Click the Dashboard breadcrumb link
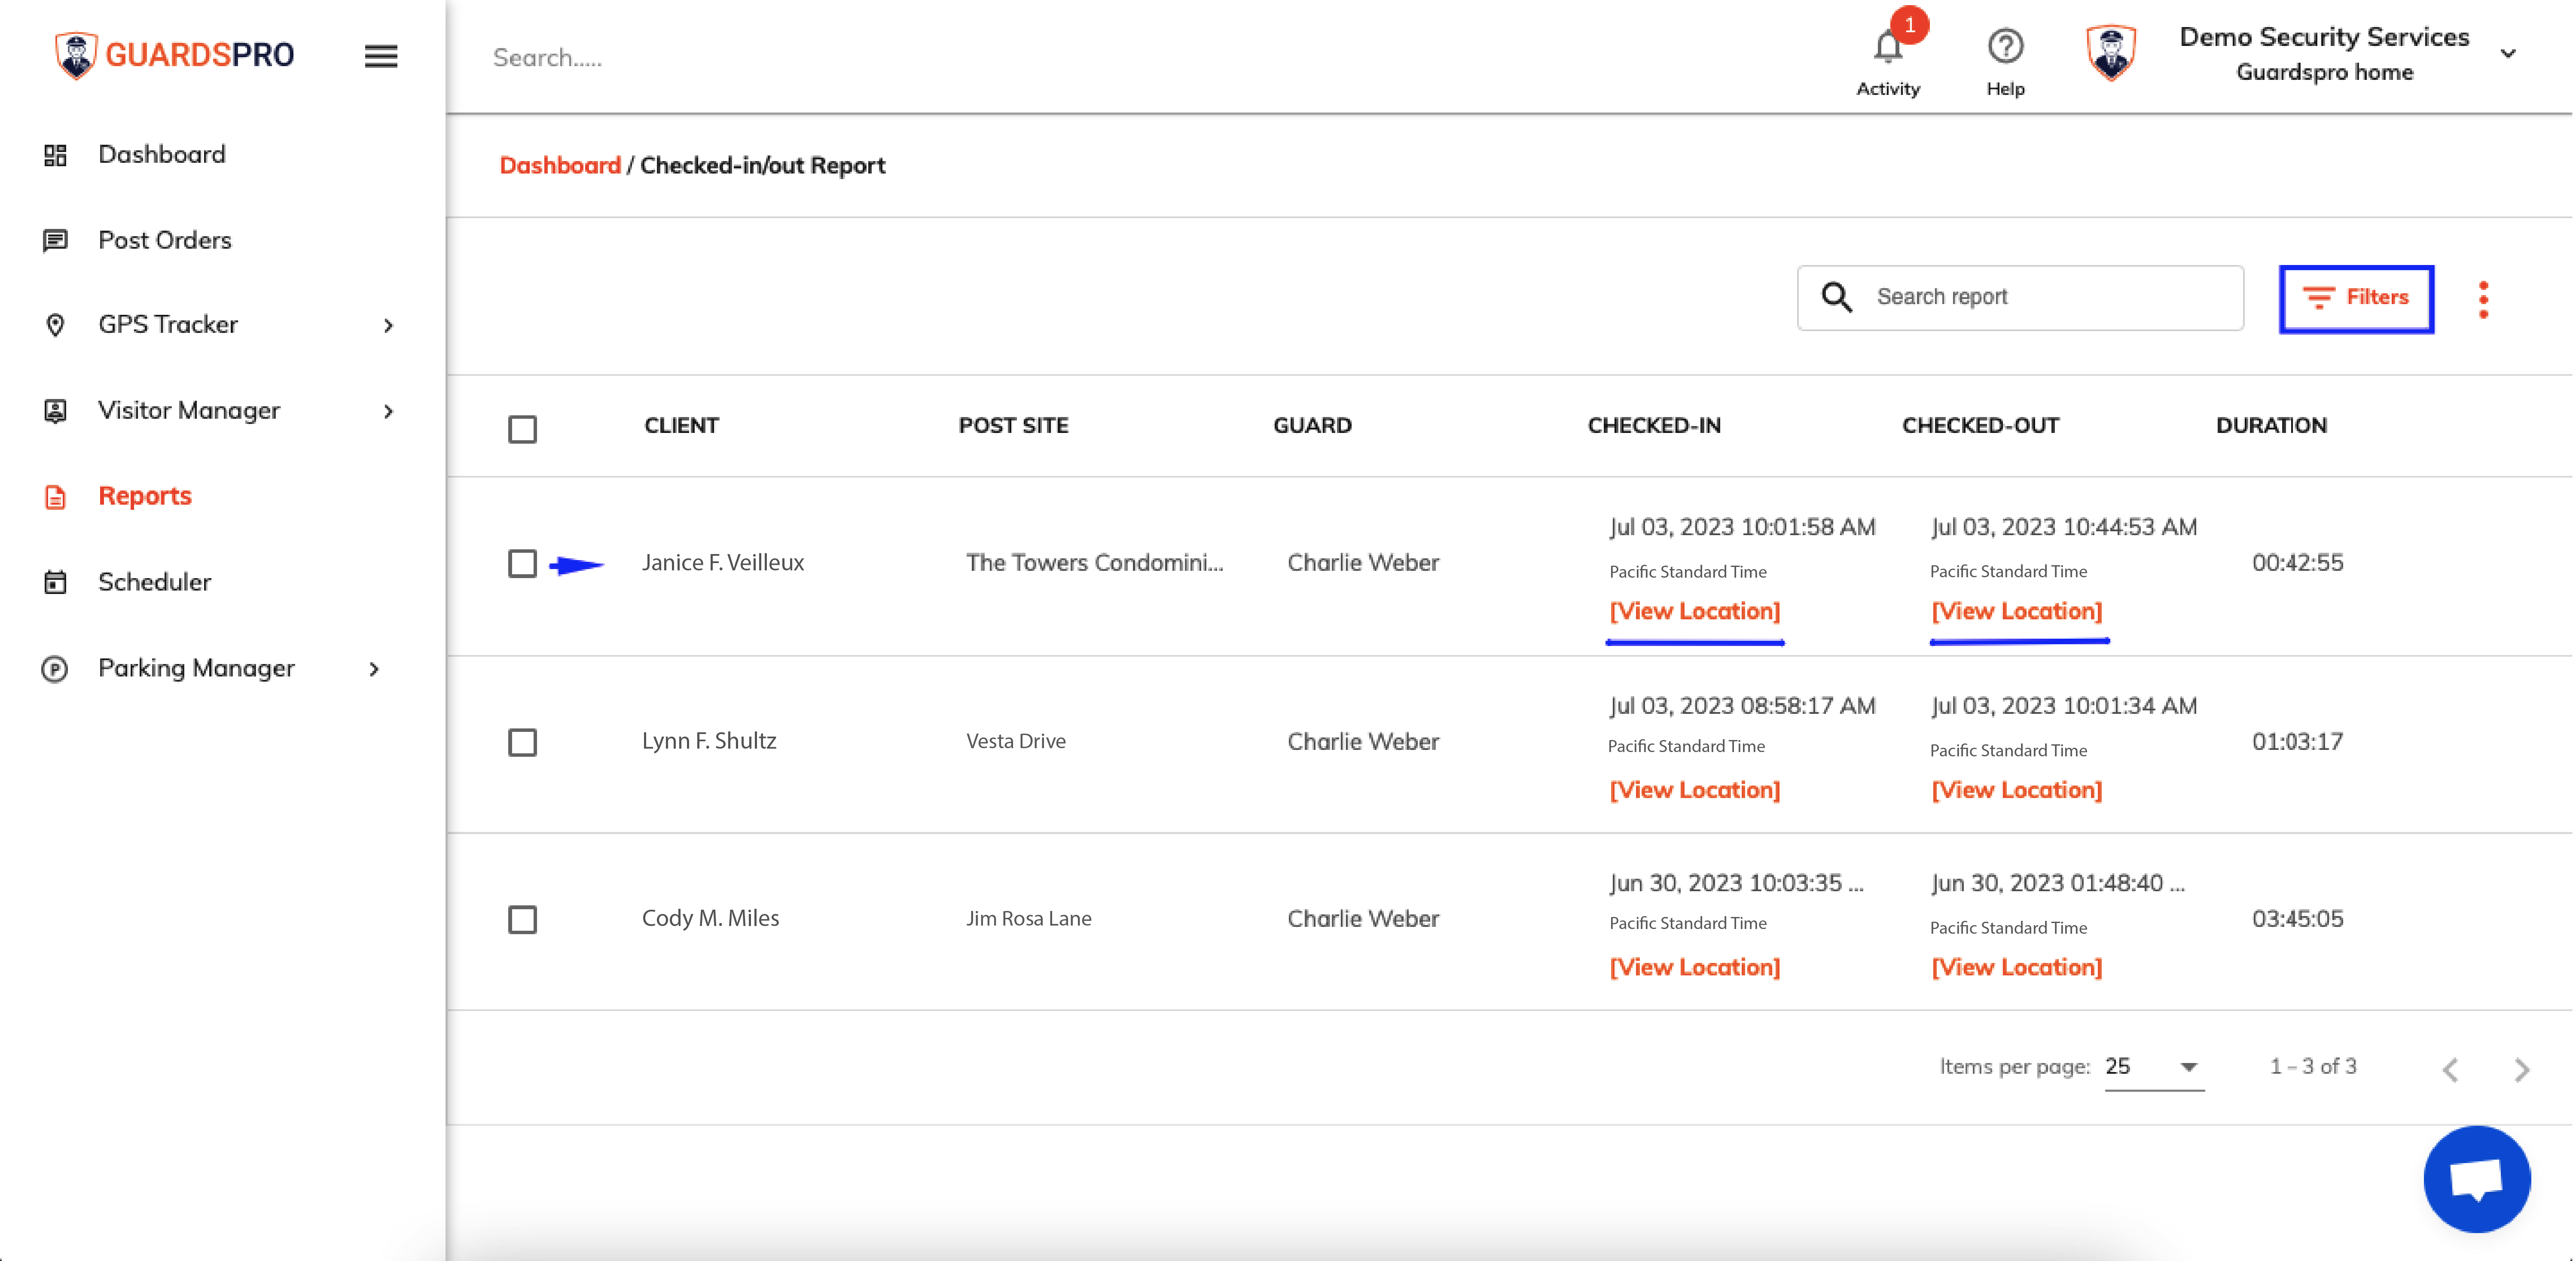Image resolution: width=2576 pixels, height=1261 pixels. 560,165
